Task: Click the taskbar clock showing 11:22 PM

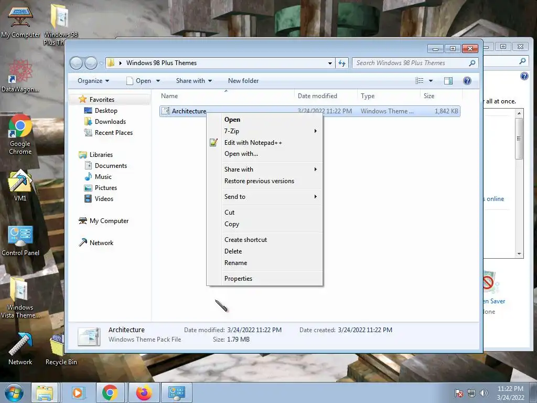Action: pos(510,389)
